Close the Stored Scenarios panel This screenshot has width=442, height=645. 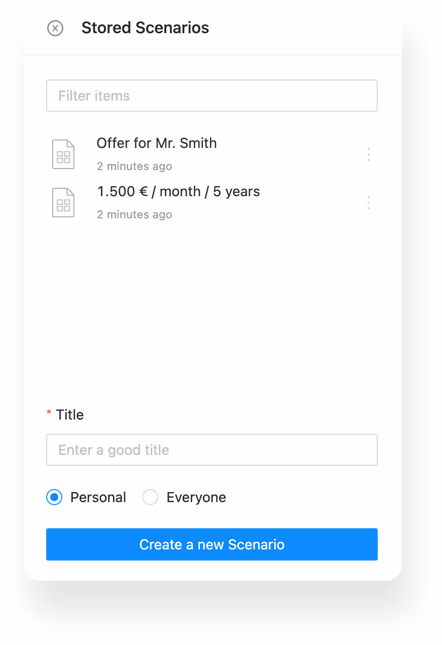55,28
